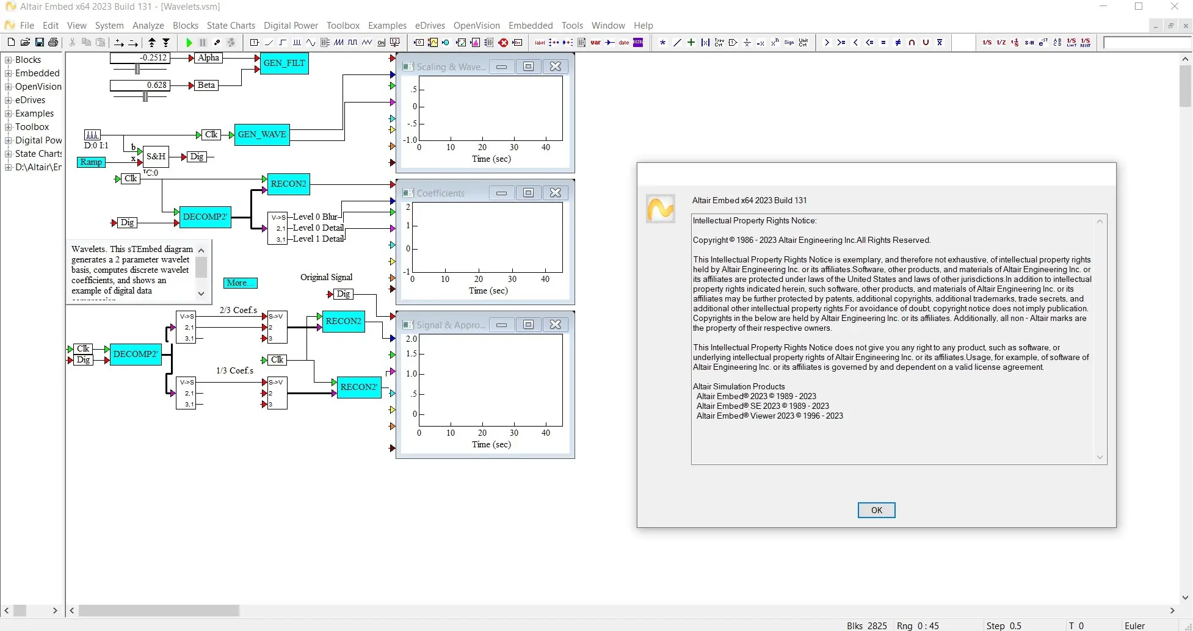This screenshot has width=1193, height=631.
Task: Maximize the Coefficients plot window
Action: (528, 193)
